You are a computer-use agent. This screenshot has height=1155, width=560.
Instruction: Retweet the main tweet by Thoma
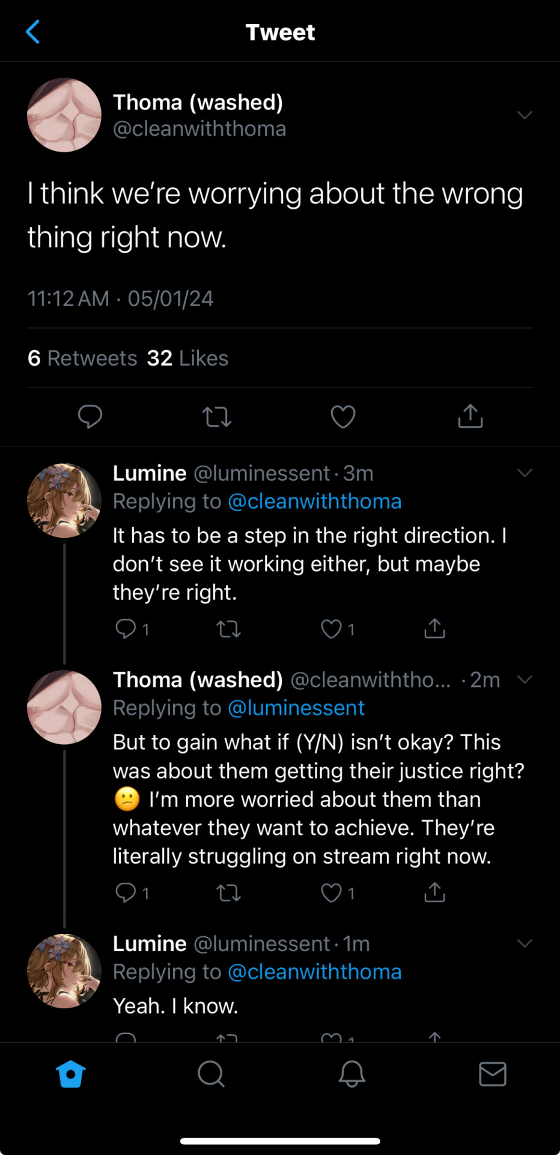point(217,416)
